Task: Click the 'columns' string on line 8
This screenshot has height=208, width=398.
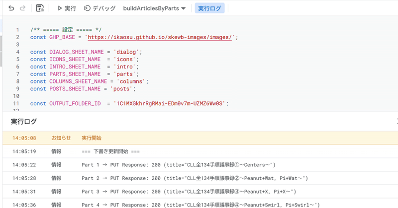Action: 131,81
